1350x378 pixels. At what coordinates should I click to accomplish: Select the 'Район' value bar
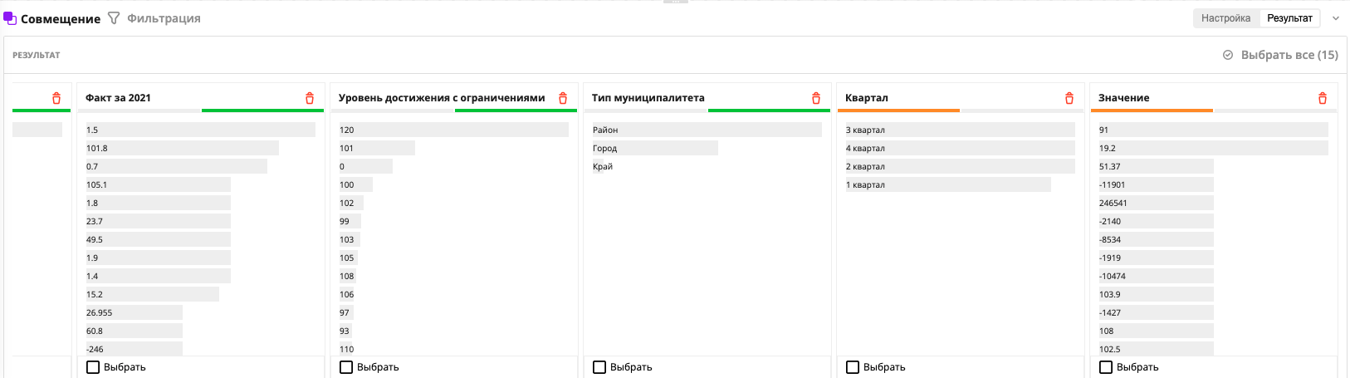pos(706,130)
